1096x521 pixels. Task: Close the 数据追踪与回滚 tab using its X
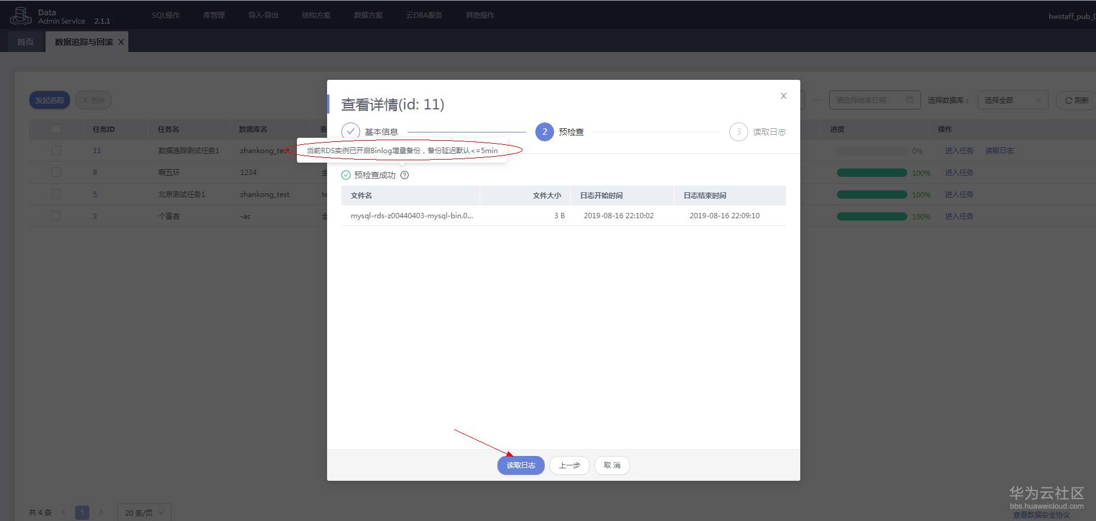click(x=121, y=42)
